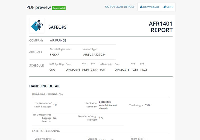Select cargo baggages count 173
The image size is (200, 140).
(x=101, y=118)
